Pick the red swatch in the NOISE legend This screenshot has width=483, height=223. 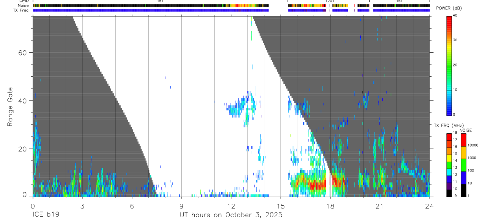(x=463, y=140)
